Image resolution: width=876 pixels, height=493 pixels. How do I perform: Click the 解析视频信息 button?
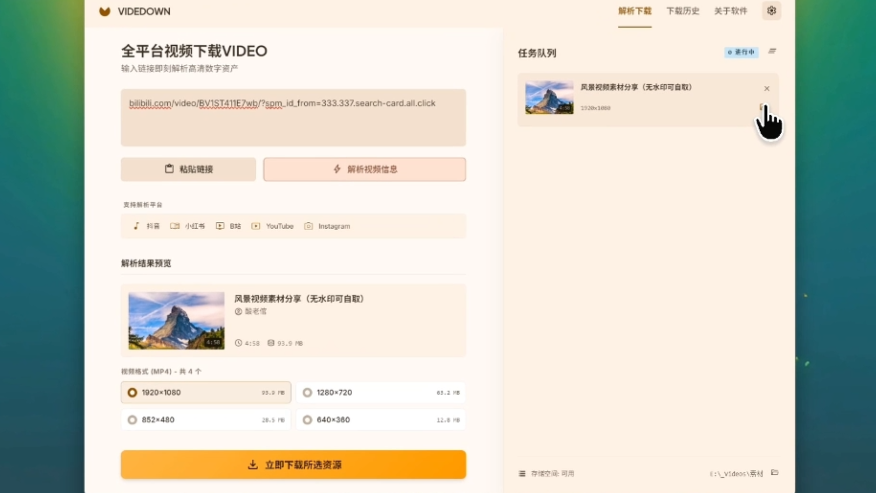(x=365, y=169)
